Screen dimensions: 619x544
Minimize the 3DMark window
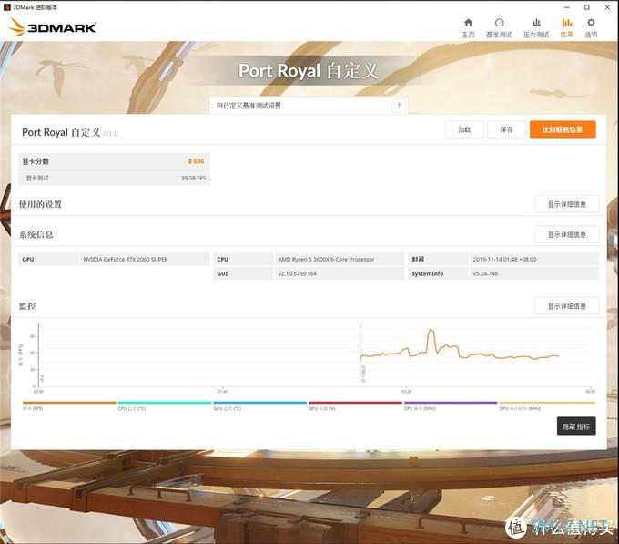point(567,7)
